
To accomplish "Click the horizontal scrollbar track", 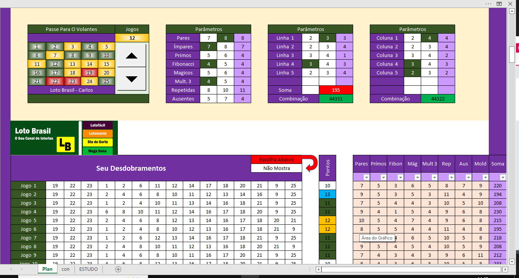I will point(412,269).
